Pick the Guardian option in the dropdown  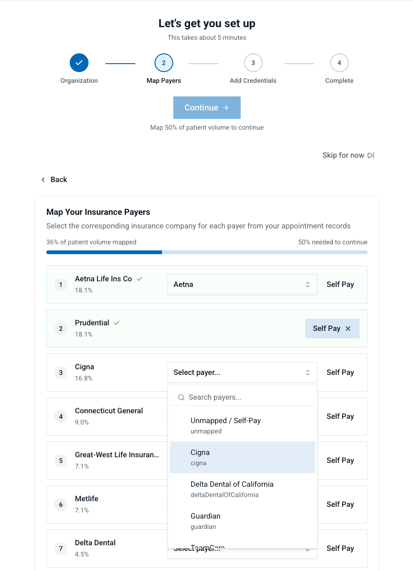[242, 521]
